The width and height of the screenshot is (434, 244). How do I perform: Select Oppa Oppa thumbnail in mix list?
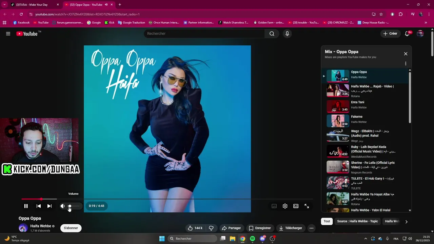[338, 76]
